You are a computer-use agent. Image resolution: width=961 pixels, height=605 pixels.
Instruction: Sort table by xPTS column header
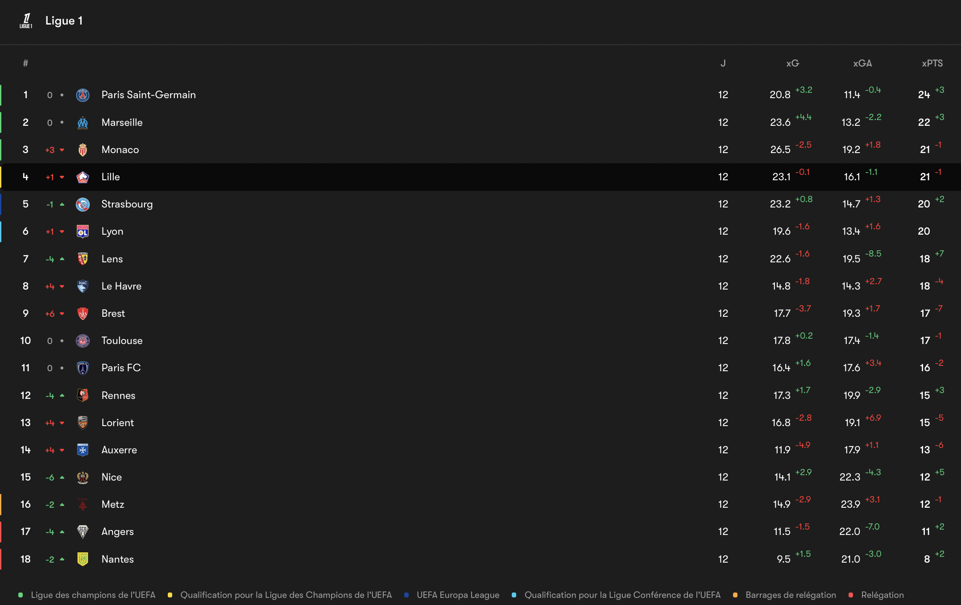point(932,63)
